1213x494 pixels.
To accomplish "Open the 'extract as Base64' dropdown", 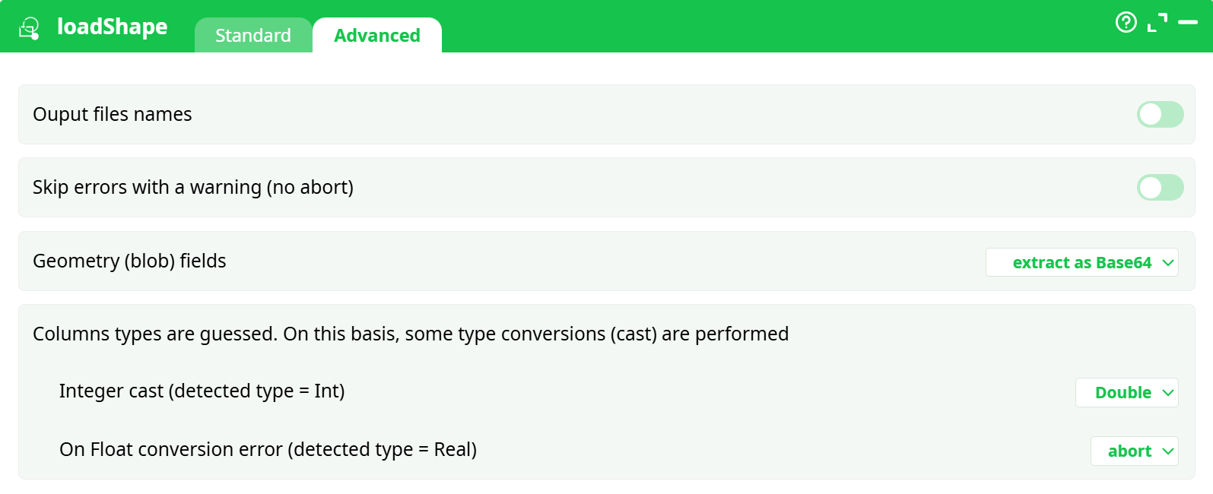I will (1081, 262).
